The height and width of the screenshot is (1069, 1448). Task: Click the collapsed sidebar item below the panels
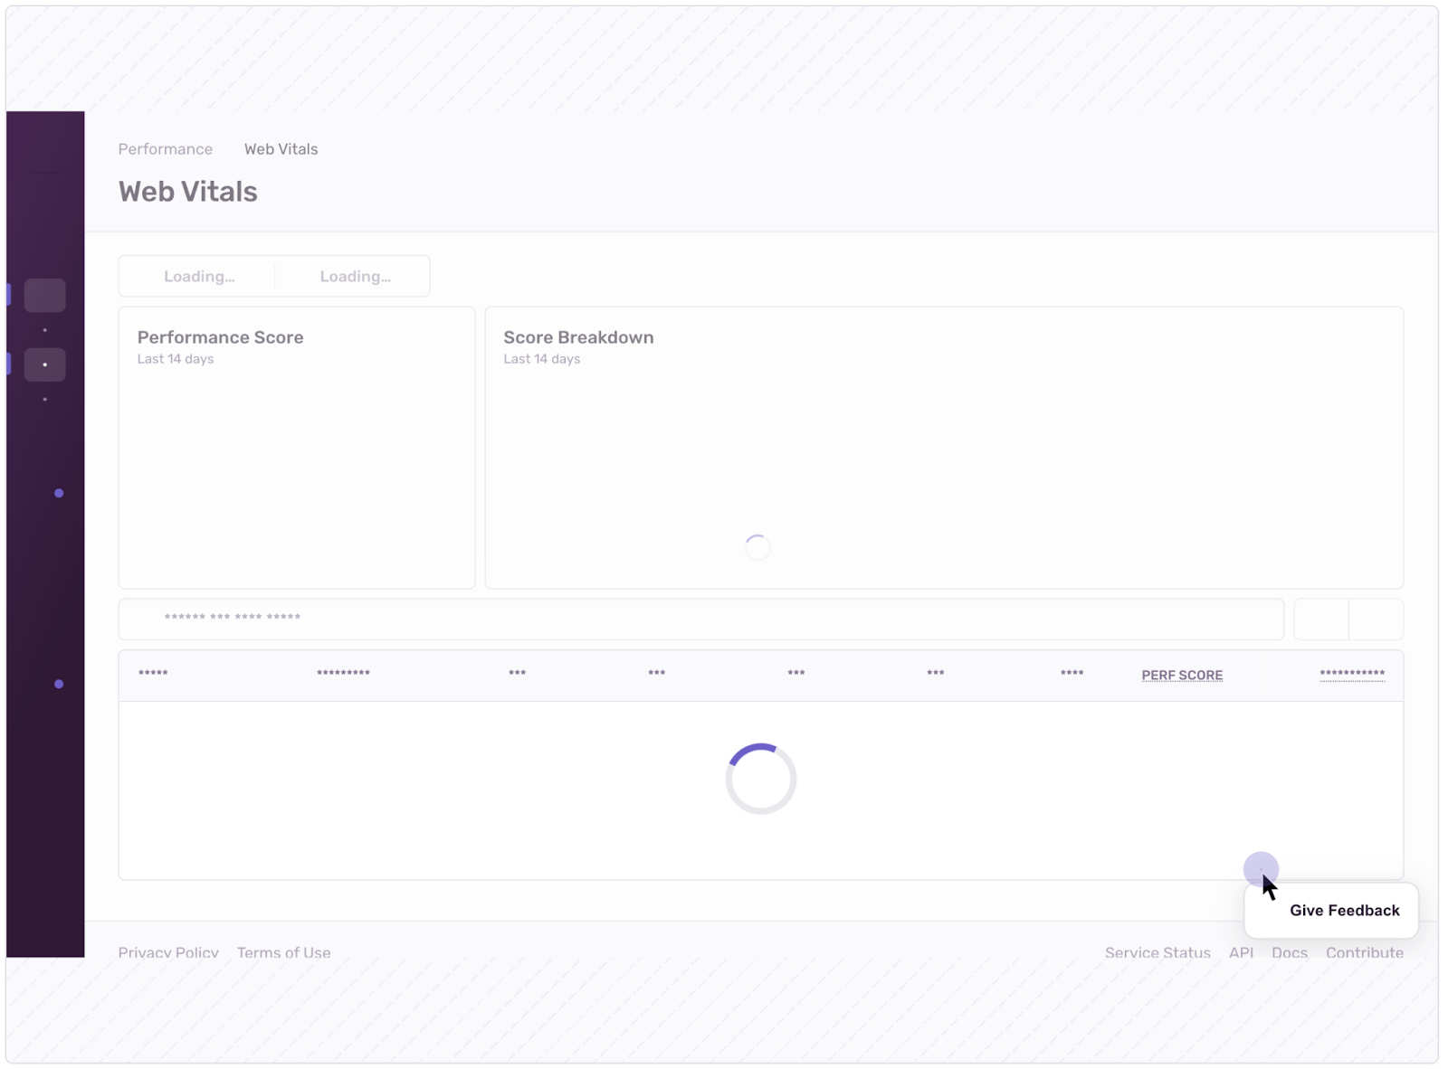[x=45, y=398]
